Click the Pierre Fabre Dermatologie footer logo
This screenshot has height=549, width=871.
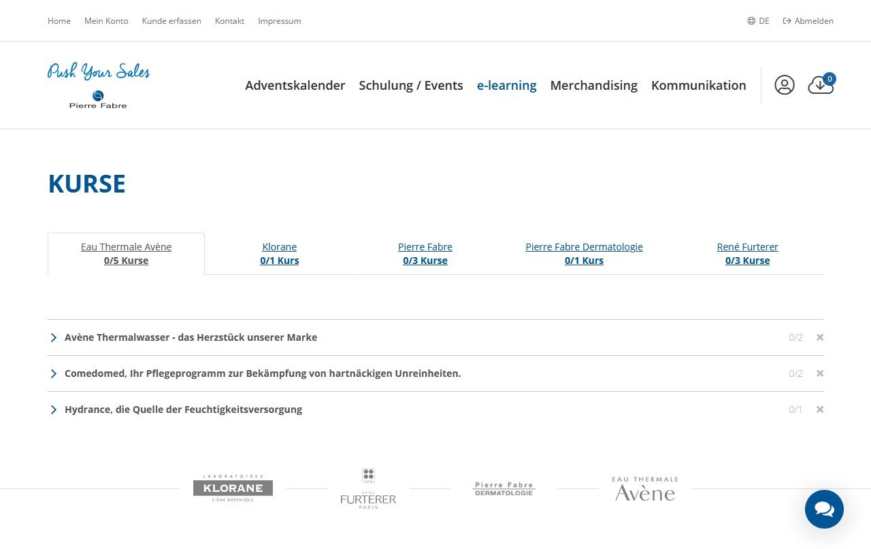(x=504, y=488)
